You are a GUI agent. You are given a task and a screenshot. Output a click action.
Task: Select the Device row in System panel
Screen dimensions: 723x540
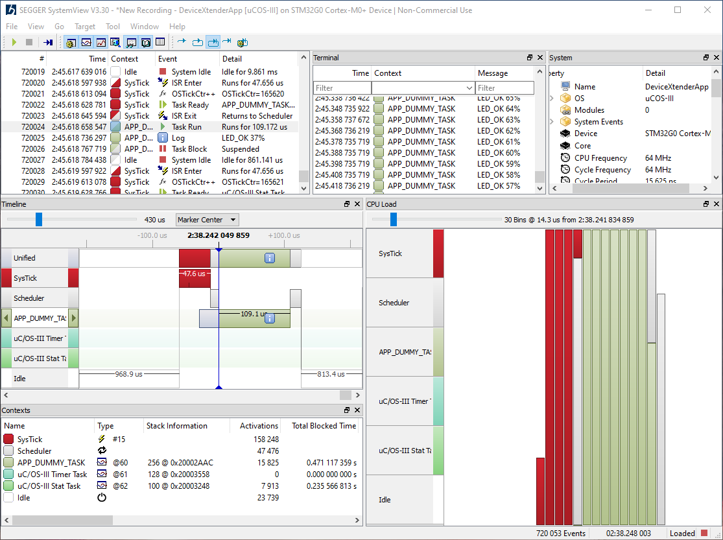pos(630,134)
